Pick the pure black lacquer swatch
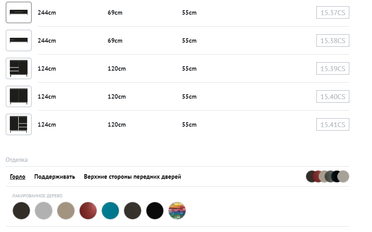The image size is (372, 232). pyautogui.click(x=155, y=210)
